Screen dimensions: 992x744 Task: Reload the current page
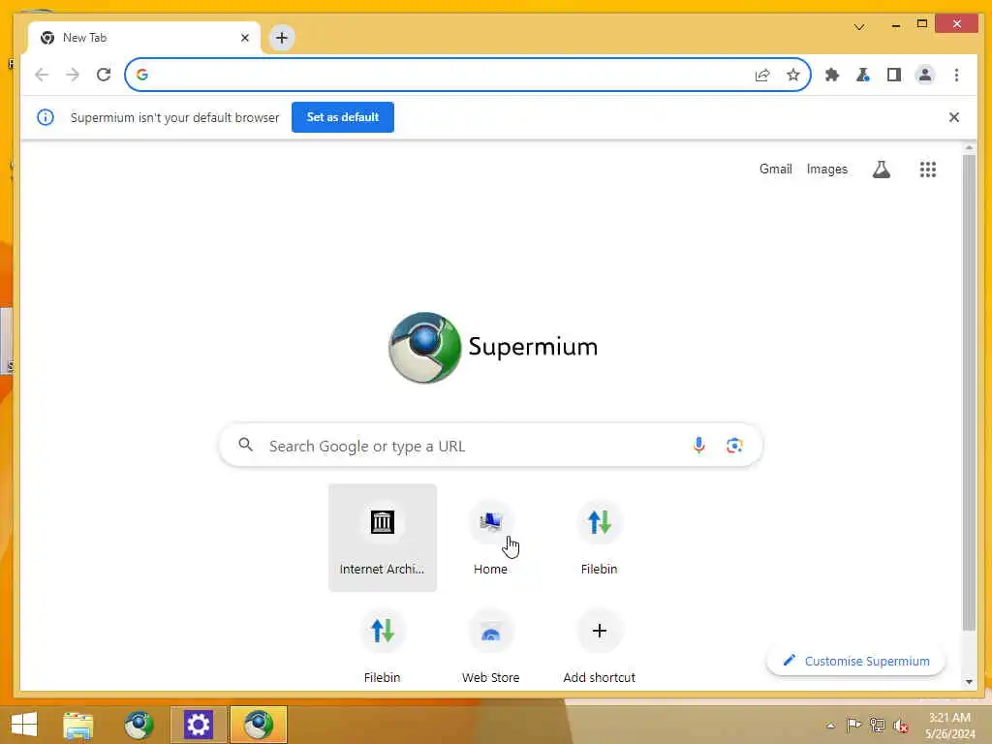click(104, 75)
